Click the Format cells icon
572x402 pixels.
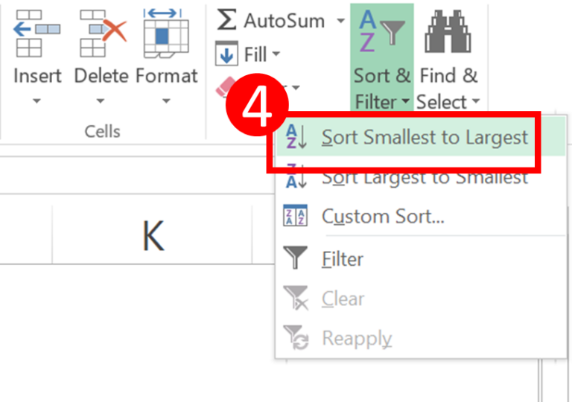pyautogui.click(x=166, y=33)
